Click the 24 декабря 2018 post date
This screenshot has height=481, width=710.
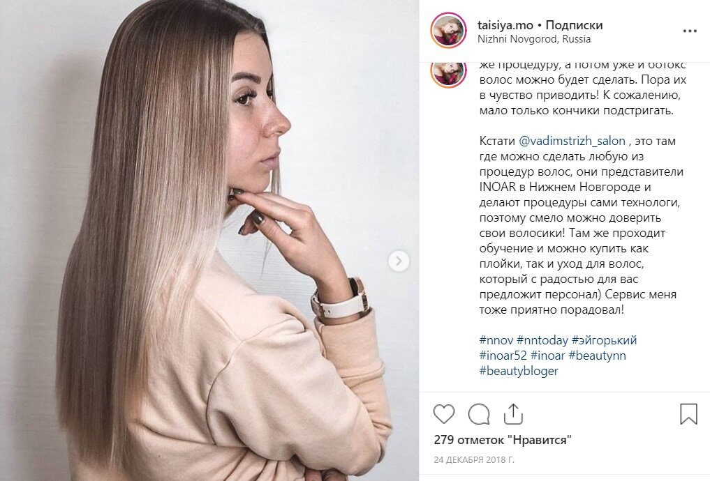(x=474, y=460)
